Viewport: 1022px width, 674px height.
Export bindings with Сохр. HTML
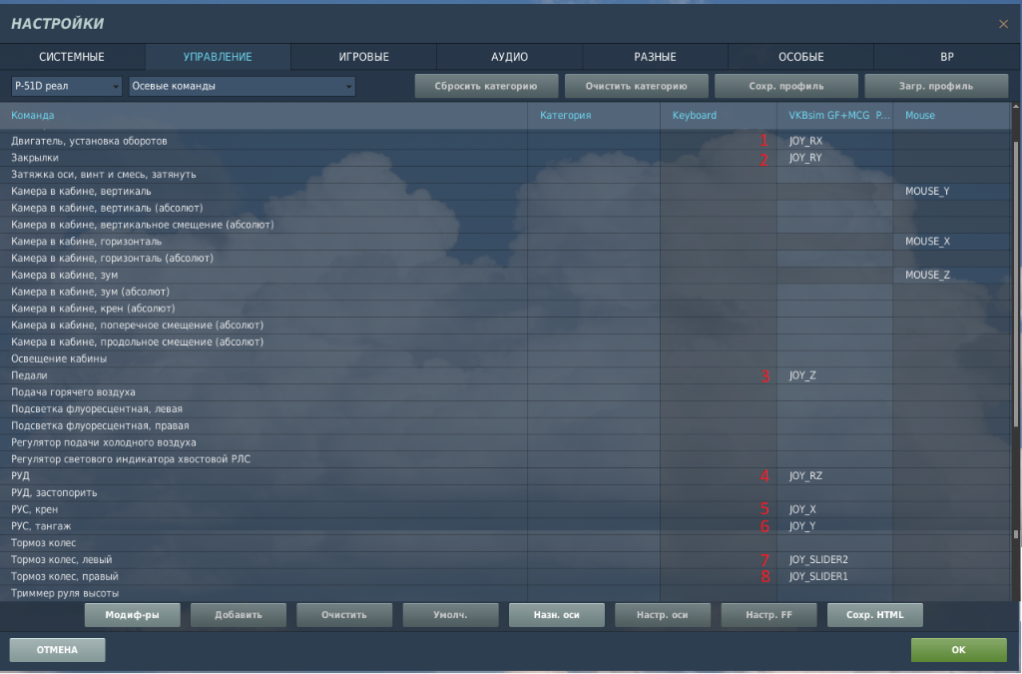[874, 615]
